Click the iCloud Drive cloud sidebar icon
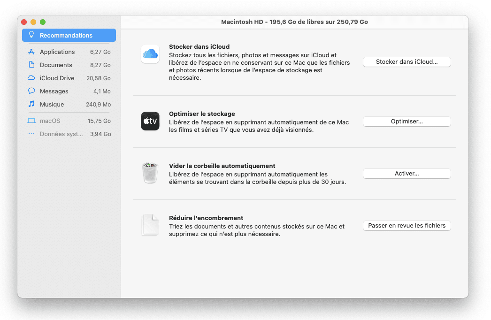This screenshot has width=491, height=320. [31, 78]
